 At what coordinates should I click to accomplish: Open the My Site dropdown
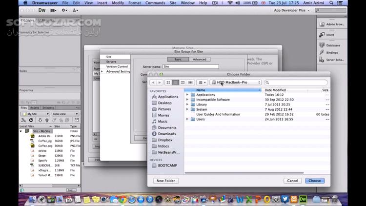35,114
